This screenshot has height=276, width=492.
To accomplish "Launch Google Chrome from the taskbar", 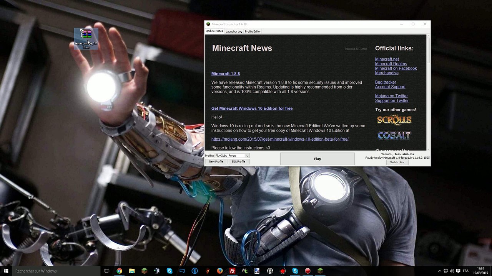I will tap(119, 271).
